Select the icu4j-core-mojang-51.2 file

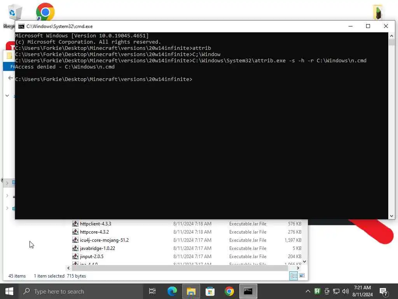104,240
